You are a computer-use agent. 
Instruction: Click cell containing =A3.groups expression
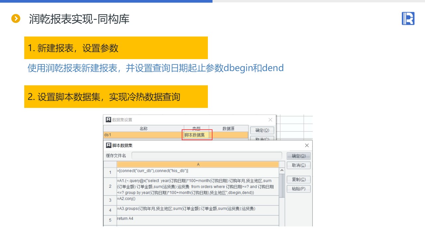point(198,210)
